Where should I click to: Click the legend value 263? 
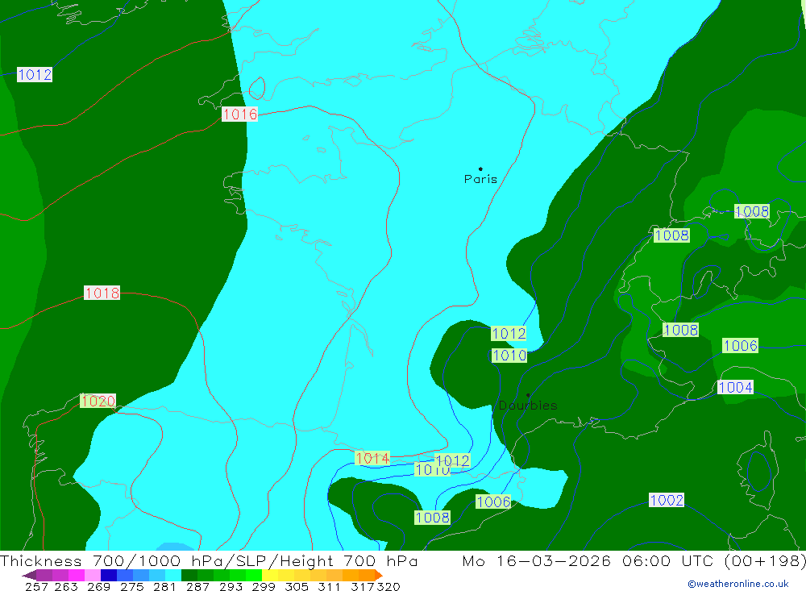coord(66,587)
